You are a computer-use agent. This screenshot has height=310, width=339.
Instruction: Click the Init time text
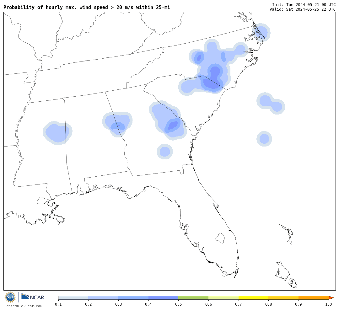pos(304,5)
